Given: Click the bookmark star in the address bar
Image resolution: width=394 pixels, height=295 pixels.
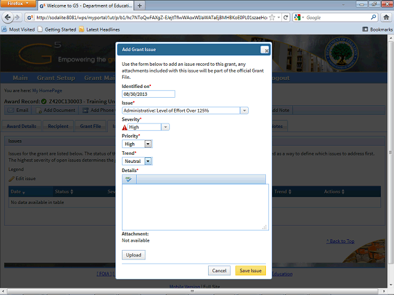Looking at the screenshot, I should [272, 17].
